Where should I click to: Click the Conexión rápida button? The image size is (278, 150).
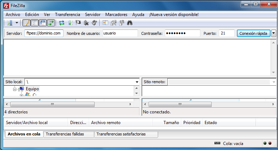coord(254,33)
